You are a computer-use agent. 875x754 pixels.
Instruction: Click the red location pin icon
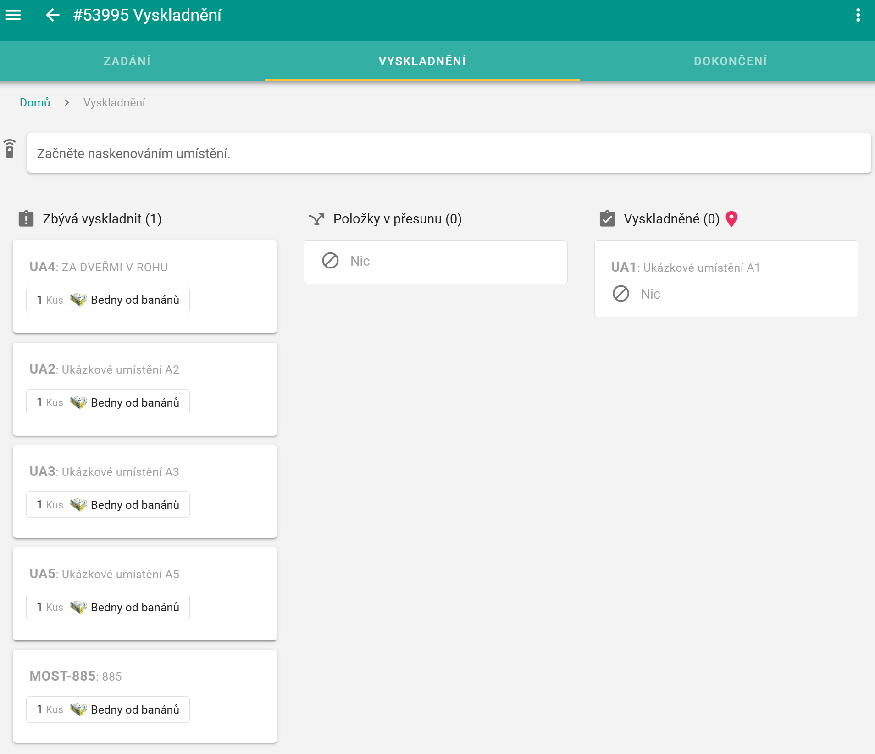tap(731, 219)
